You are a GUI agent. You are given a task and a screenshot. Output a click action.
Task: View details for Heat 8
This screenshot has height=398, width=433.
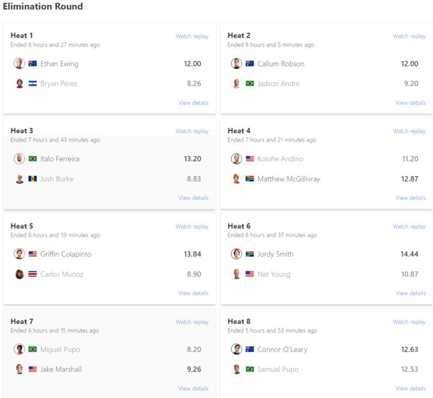coord(410,388)
